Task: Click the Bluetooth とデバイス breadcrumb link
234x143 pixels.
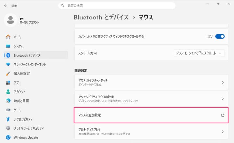Action: (101, 17)
